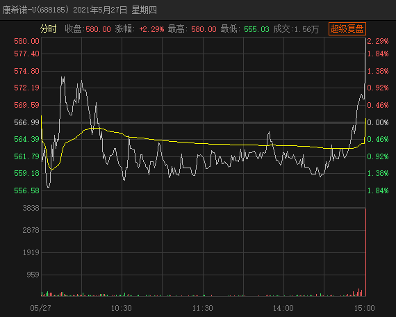
Task: Click the 3838 volume axis label
Action: coord(31,208)
